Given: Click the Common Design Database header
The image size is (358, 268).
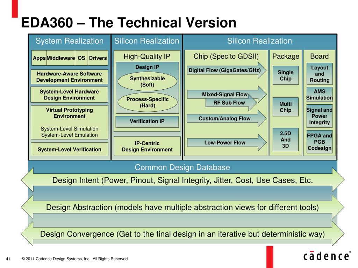Looking at the screenshot, I should tap(182, 167).
